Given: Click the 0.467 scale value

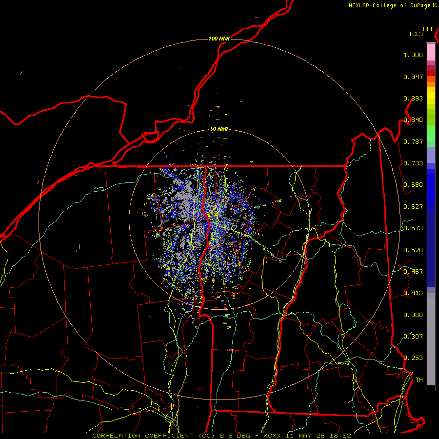Looking at the screenshot, I should pos(413,272).
